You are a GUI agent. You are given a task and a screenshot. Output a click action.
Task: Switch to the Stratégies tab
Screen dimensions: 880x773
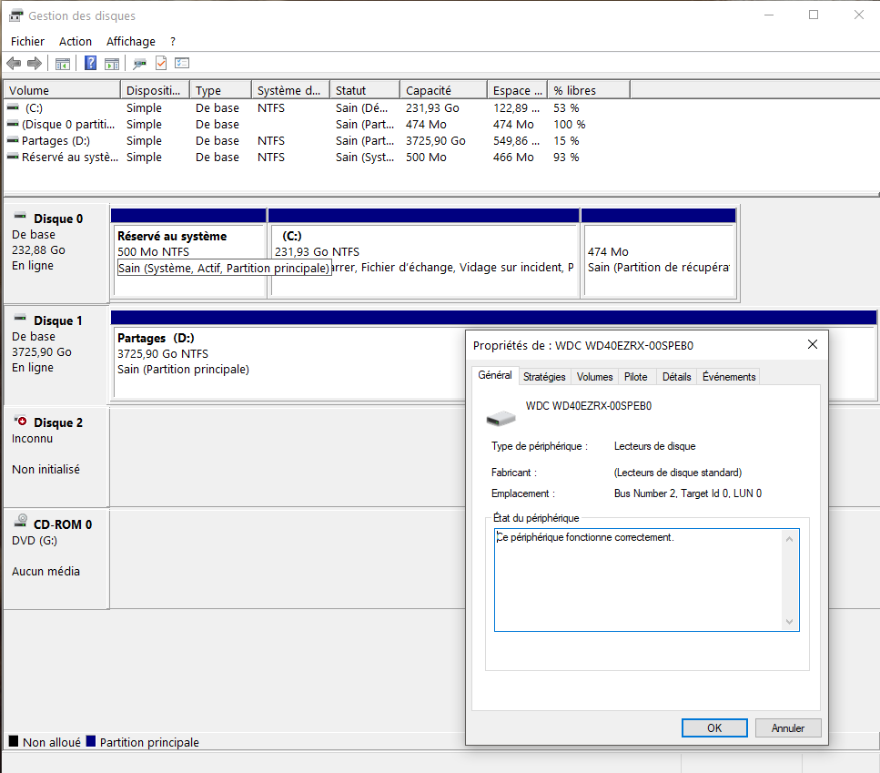tap(544, 377)
